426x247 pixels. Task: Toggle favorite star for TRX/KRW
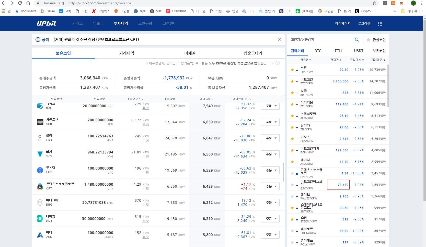[x=292, y=70]
